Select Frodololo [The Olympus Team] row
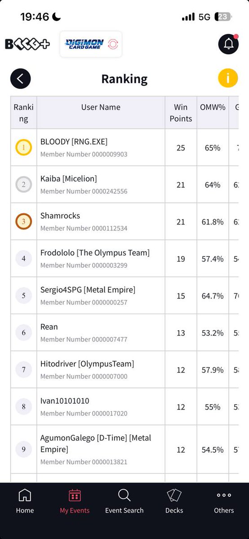Viewport: 249px width, 539px height. click(125, 258)
